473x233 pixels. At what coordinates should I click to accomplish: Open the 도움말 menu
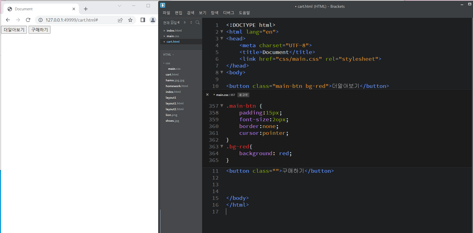(x=244, y=13)
